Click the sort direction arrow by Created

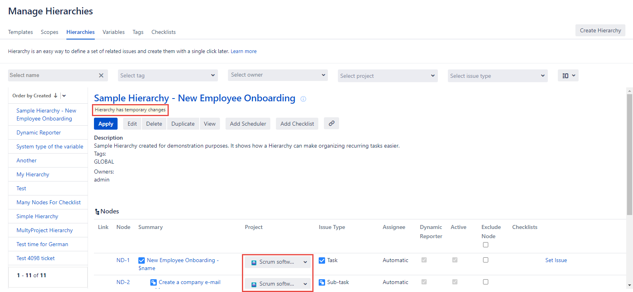(56, 96)
